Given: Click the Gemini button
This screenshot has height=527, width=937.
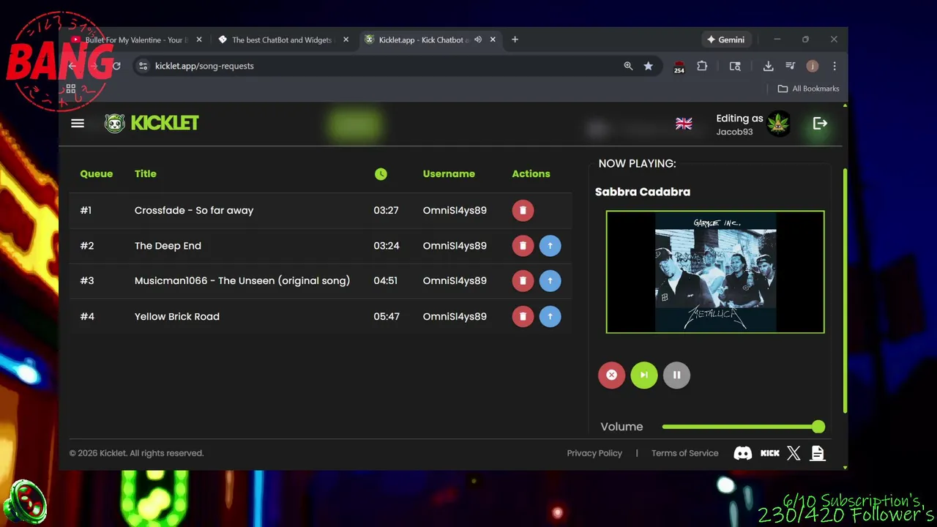Looking at the screenshot, I should [x=725, y=40].
